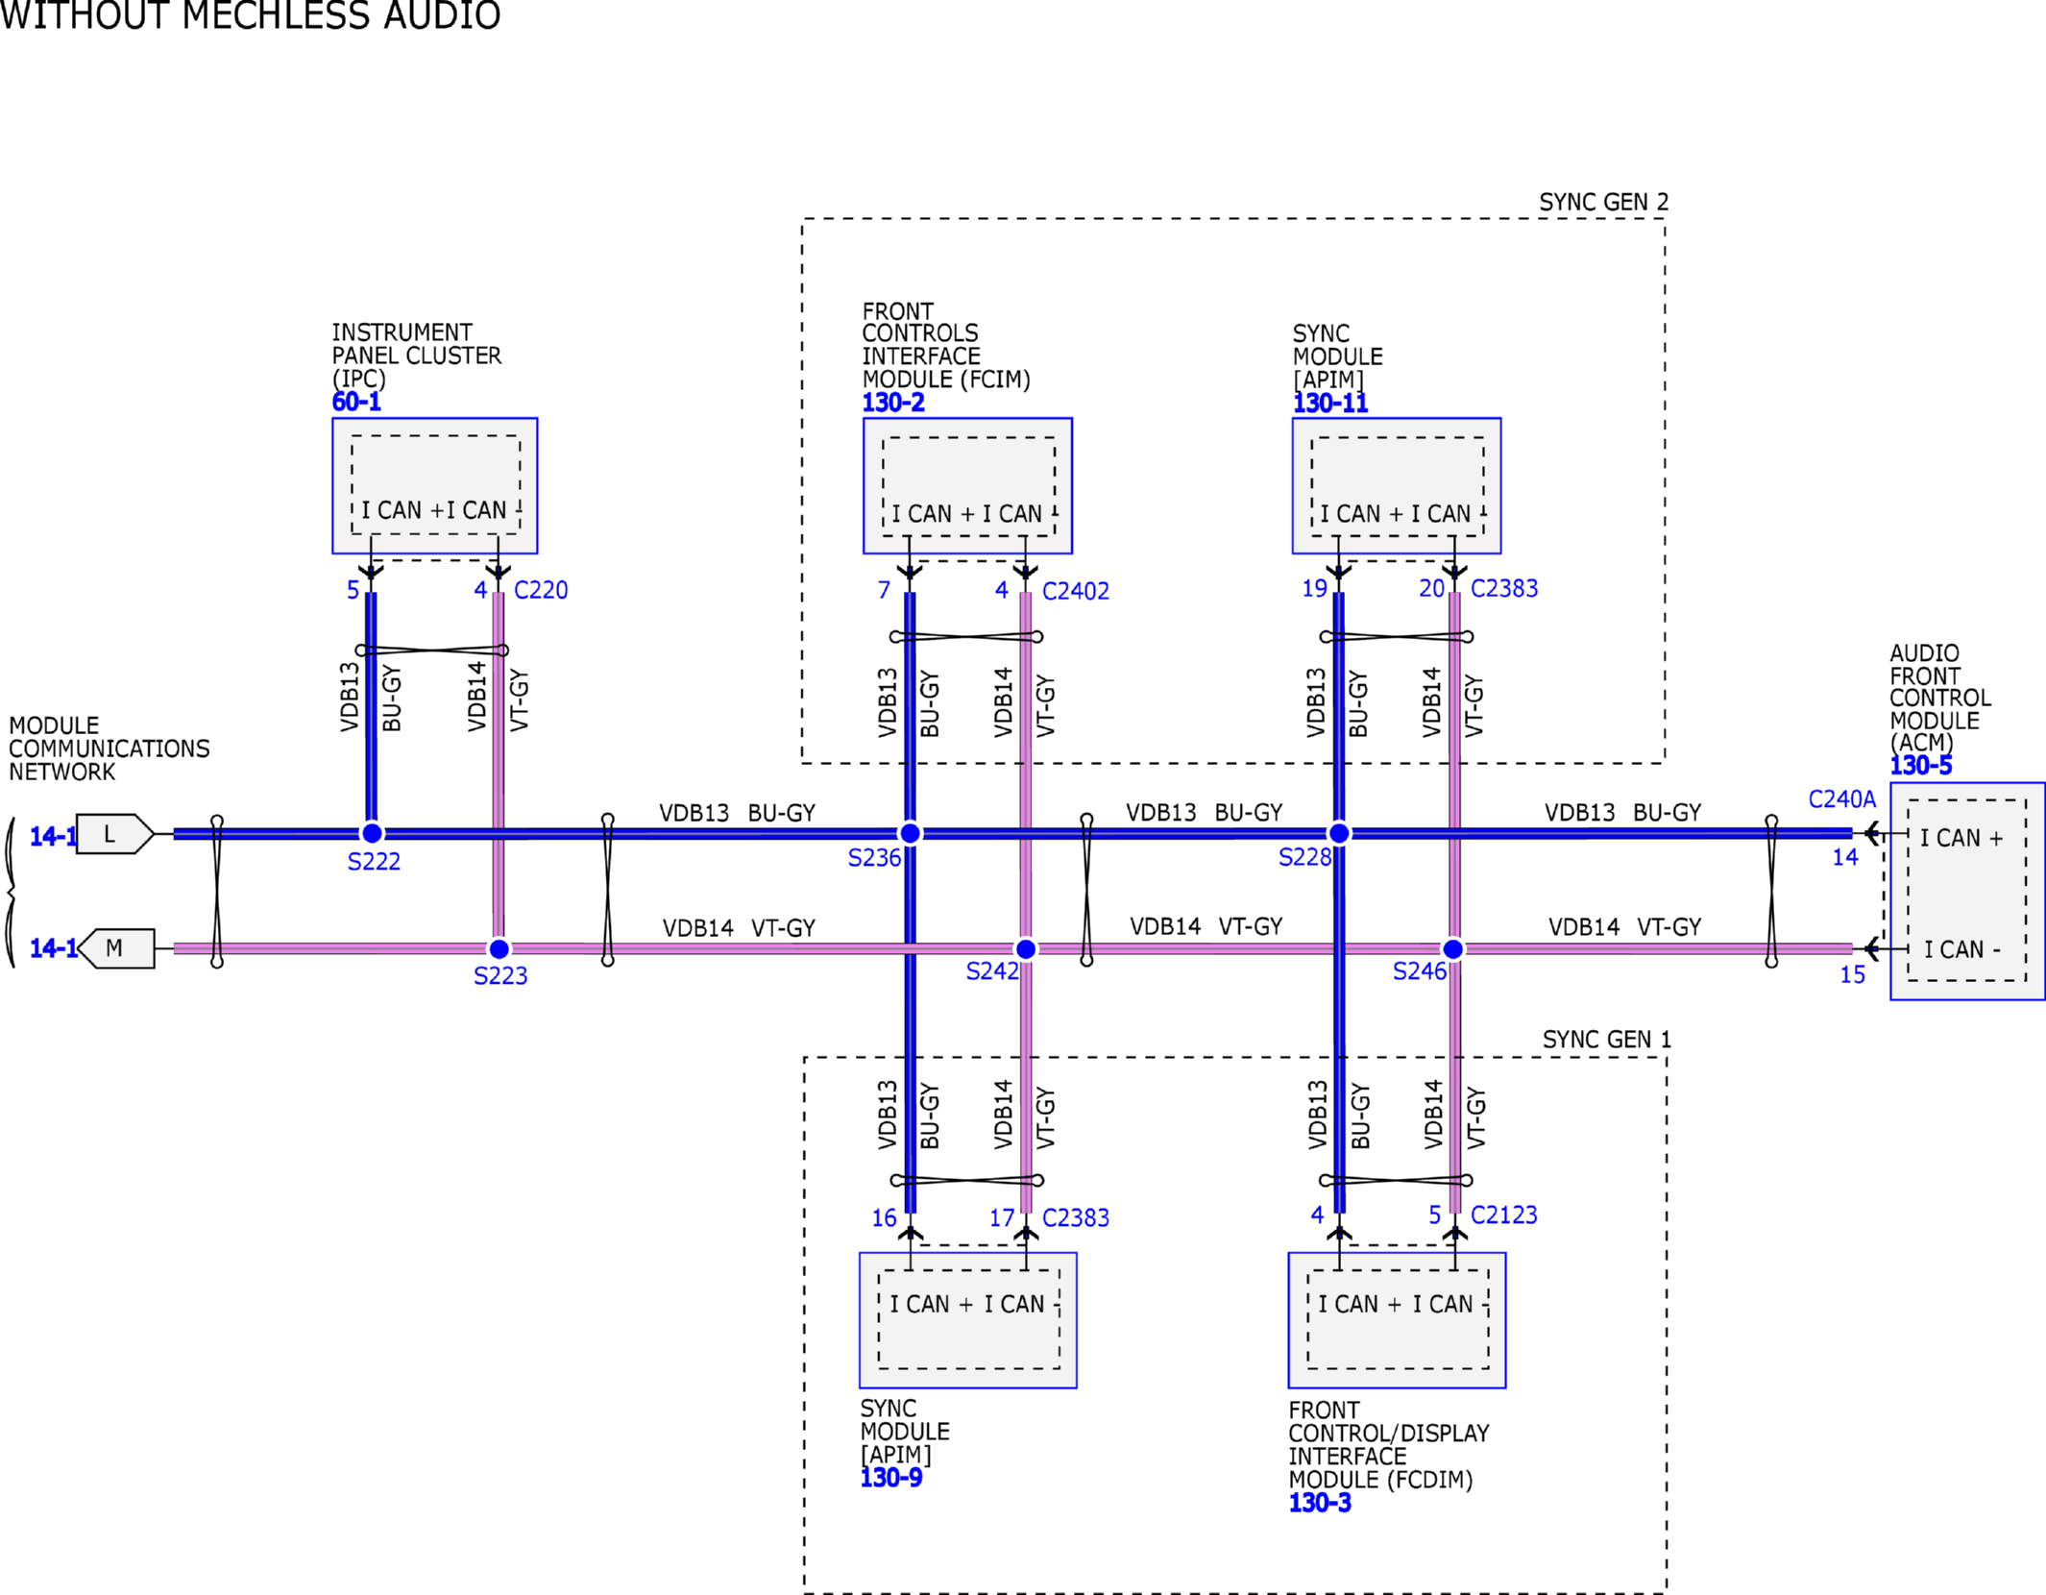Viewport: 2046px width, 1595px height.
Task: Open the 60-1 link under Instrument Panel Cluster
Action: pyautogui.click(x=355, y=402)
